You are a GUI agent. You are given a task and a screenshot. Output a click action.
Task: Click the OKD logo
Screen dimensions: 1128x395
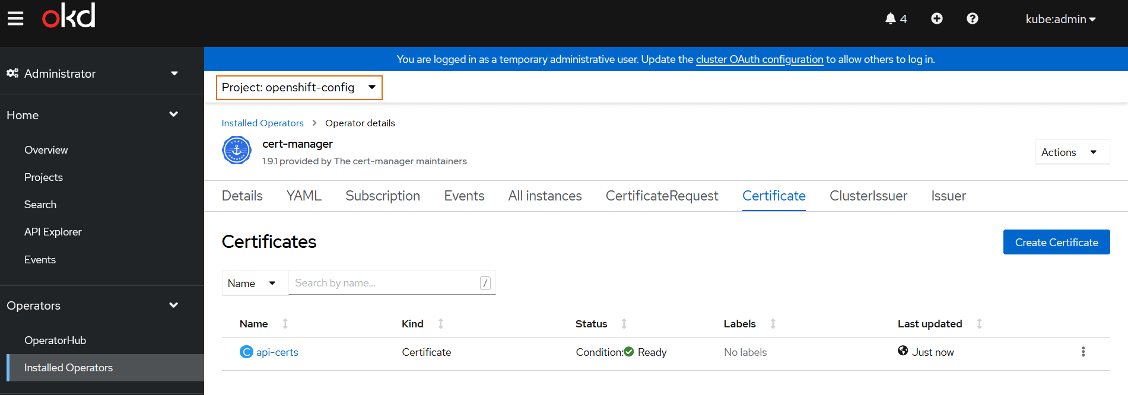69,16
